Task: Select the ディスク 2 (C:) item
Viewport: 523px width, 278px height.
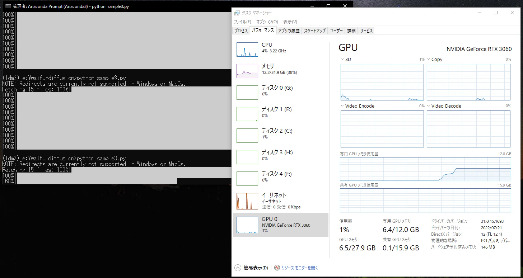Action: pyautogui.click(x=281, y=136)
